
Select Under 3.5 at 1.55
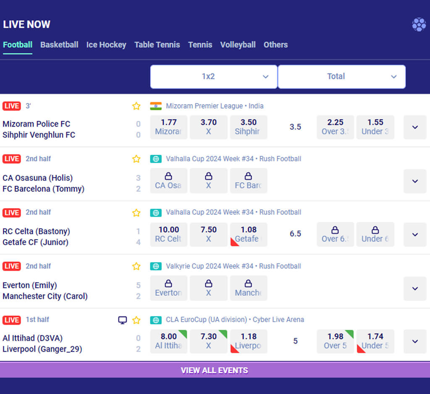375,127
